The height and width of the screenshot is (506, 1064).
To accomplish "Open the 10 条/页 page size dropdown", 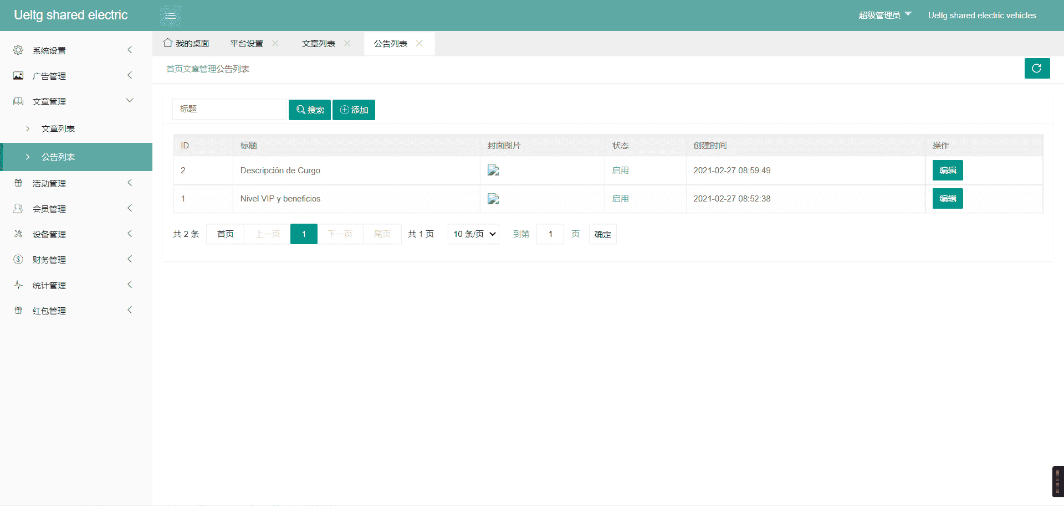I will [473, 234].
